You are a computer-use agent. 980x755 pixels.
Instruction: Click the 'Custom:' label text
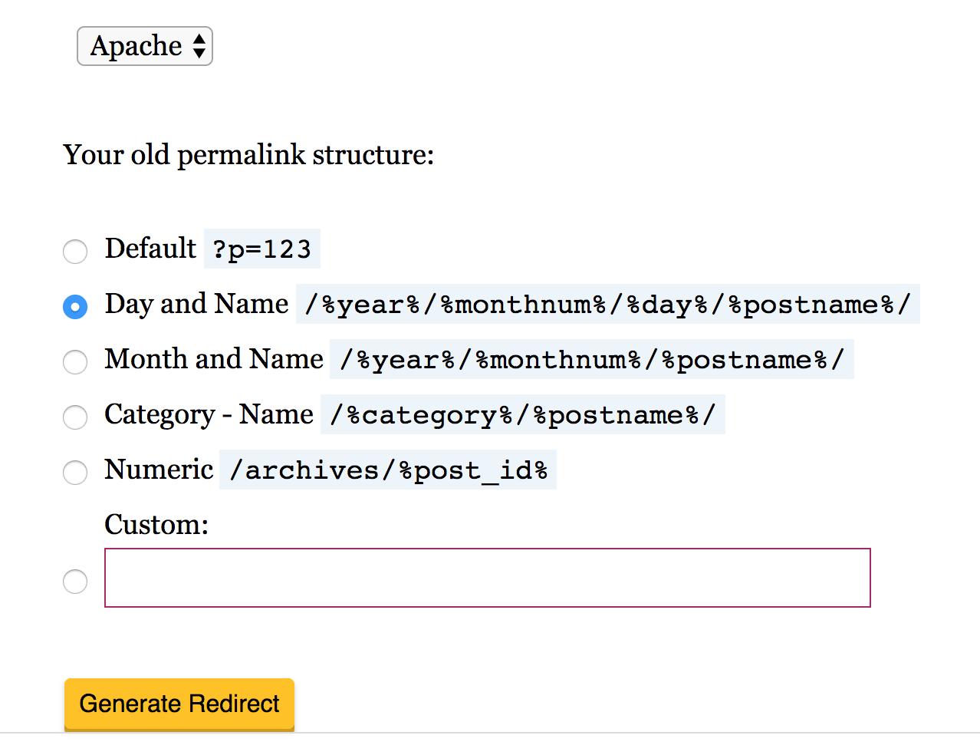pyautogui.click(x=156, y=525)
